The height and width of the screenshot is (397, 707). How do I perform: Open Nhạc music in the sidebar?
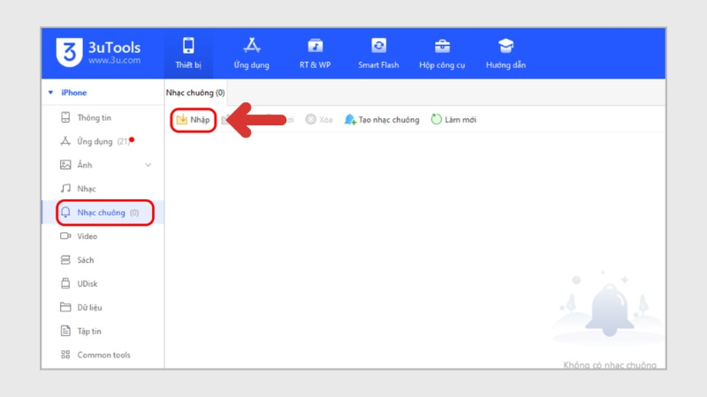[86, 189]
